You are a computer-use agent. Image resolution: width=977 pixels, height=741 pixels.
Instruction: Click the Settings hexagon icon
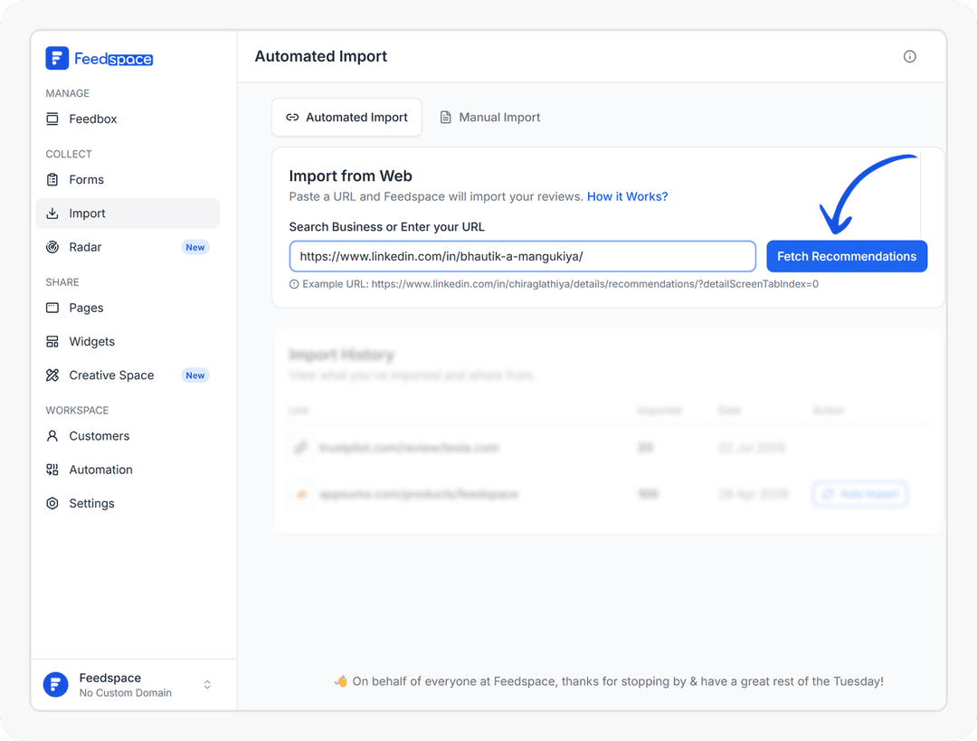click(52, 503)
